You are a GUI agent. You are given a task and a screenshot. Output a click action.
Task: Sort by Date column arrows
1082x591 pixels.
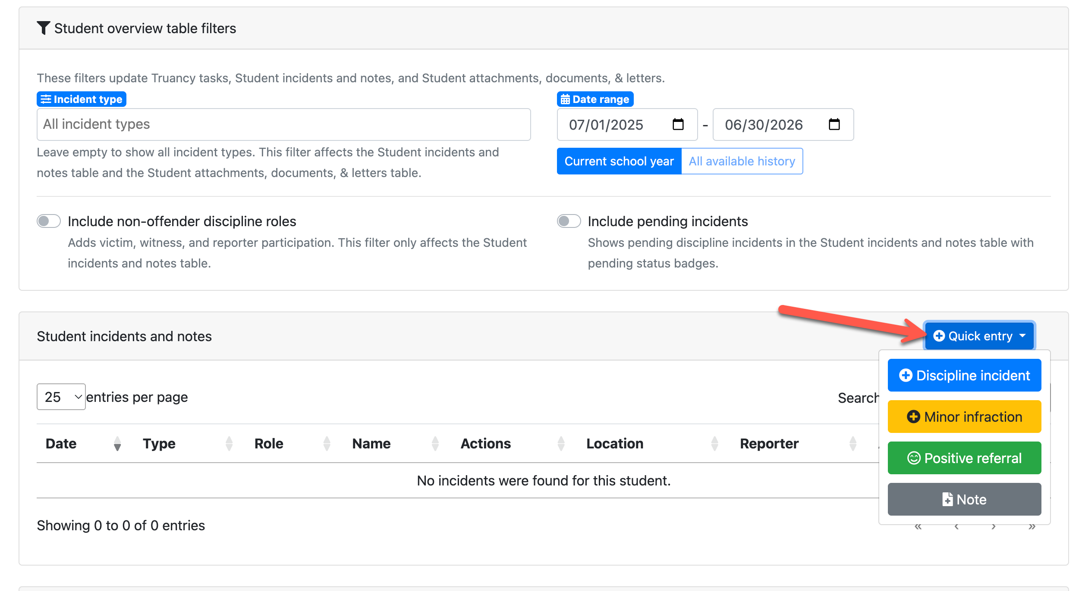117,443
